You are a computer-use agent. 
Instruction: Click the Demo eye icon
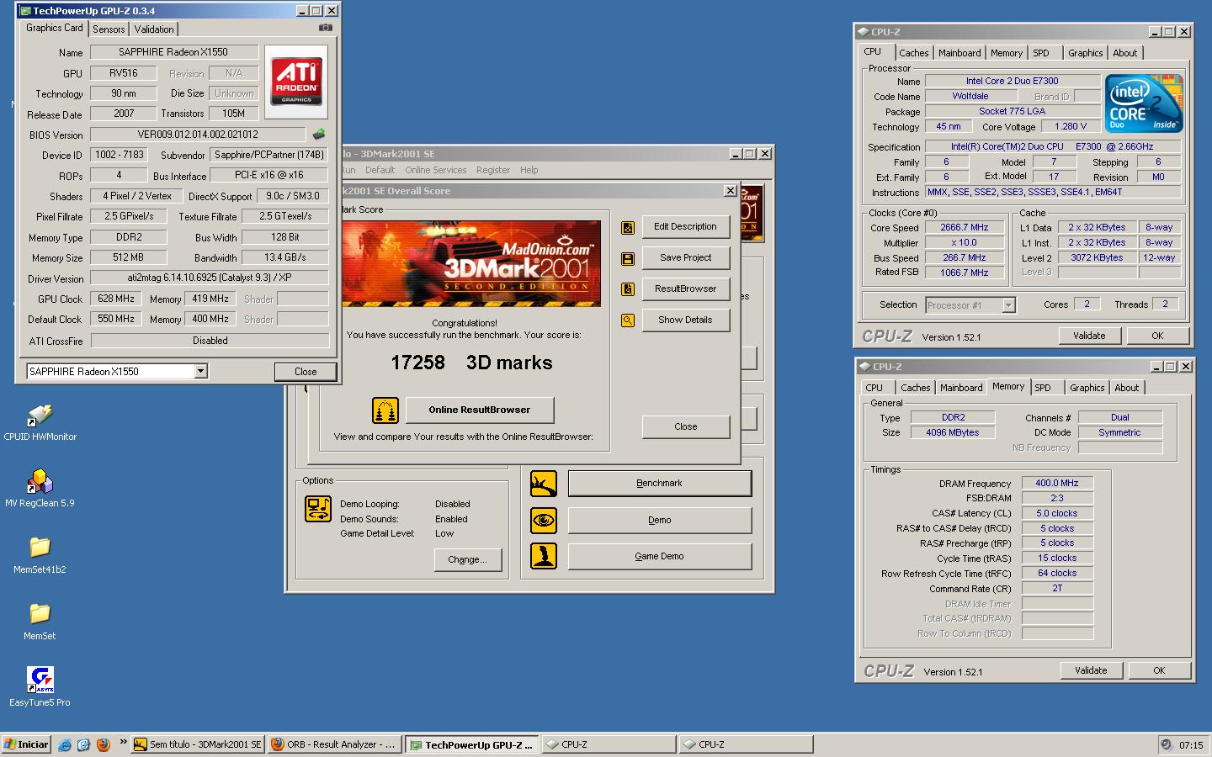click(x=544, y=521)
